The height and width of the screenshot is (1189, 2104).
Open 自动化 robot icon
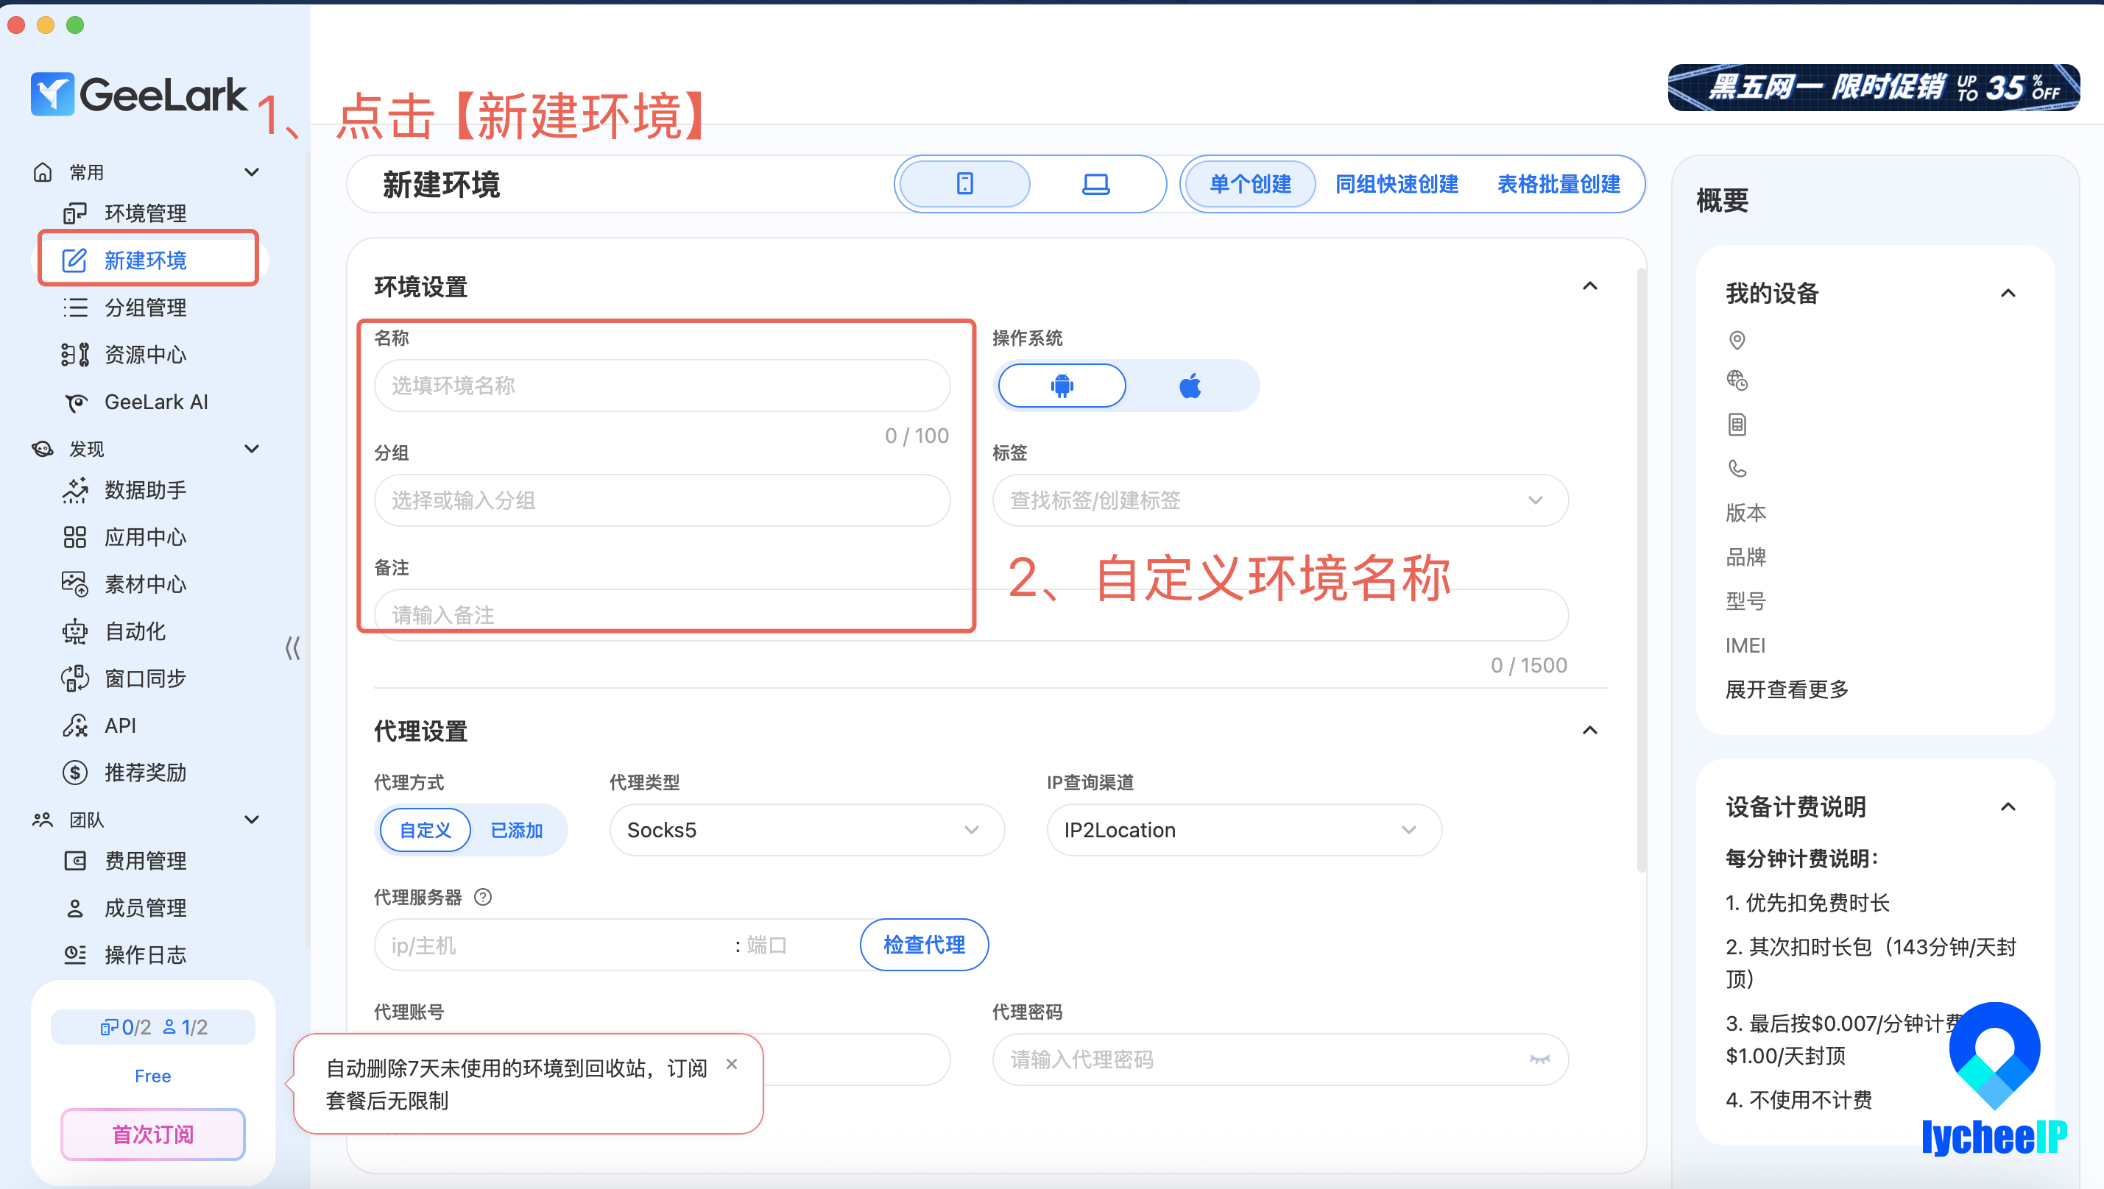point(75,631)
